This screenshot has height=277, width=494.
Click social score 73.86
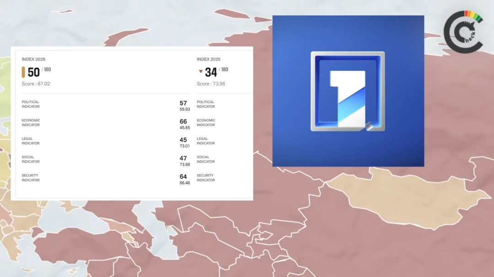[185, 164]
